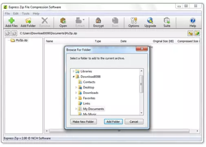Expand the Desktop folder node
This screenshot has height=147, width=206.
tap(76, 87)
